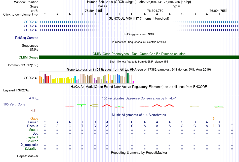Click the chr7: ruler label
Screen dimensions: 239x162
pyautogui.click(x=34, y=11)
